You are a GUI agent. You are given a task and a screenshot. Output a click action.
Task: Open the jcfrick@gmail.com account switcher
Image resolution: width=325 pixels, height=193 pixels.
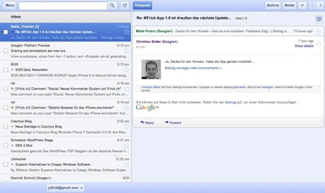click(x=65, y=188)
